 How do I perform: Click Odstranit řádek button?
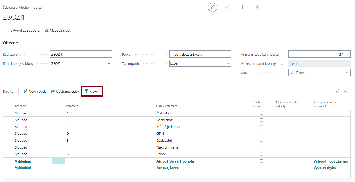click(x=65, y=92)
